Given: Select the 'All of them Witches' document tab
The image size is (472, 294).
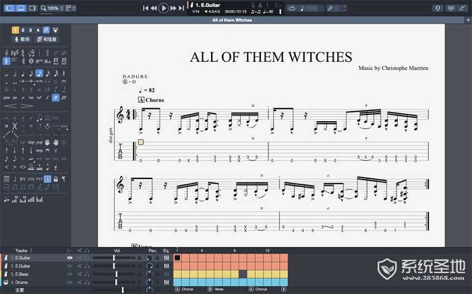Looking at the screenshot, I should point(232,20).
